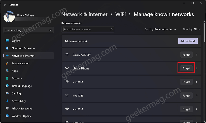Image resolution: width=206 pixels, height=123 pixels.
Task: Expand vivo 1818 network details chevron
Action: pyautogui.click(x=196, y=82)
